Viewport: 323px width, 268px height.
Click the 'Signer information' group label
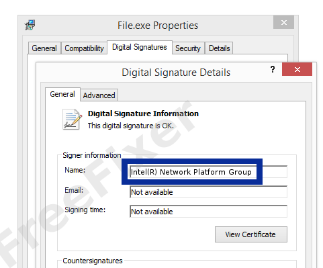[x=92, y=155]
